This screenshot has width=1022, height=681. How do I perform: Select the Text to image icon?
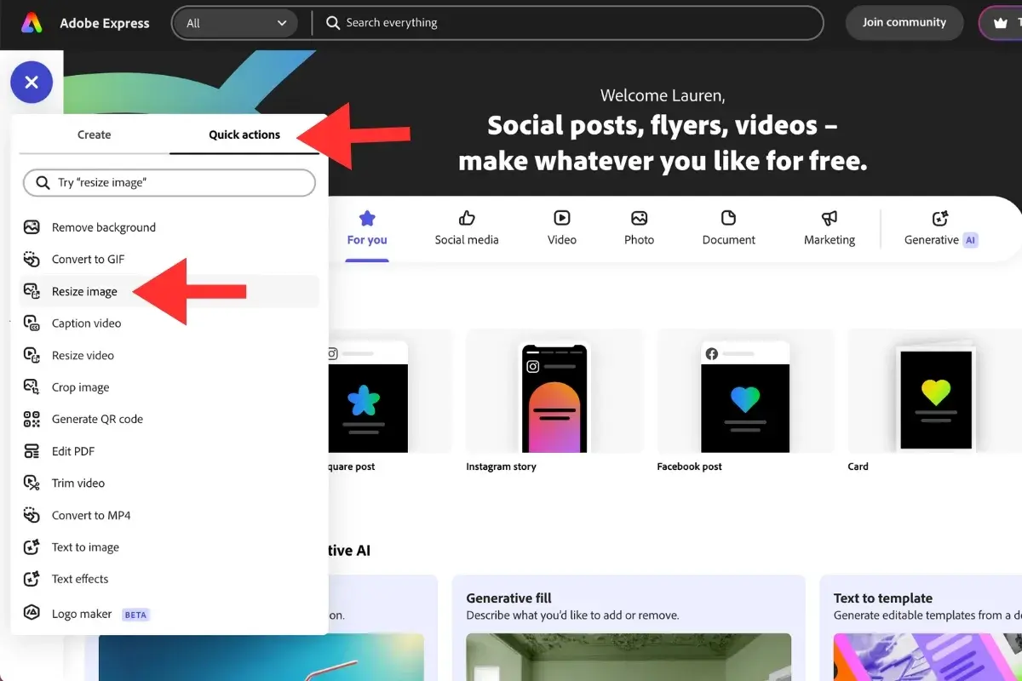32,547
